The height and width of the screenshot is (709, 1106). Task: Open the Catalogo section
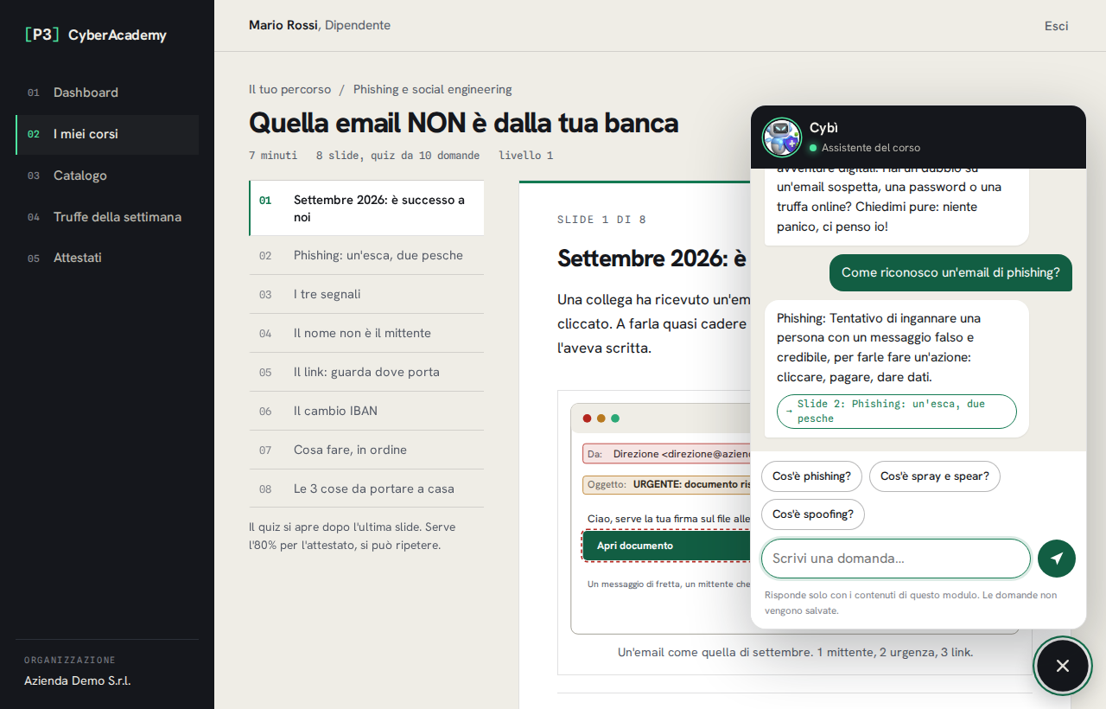tap(107, 176)
